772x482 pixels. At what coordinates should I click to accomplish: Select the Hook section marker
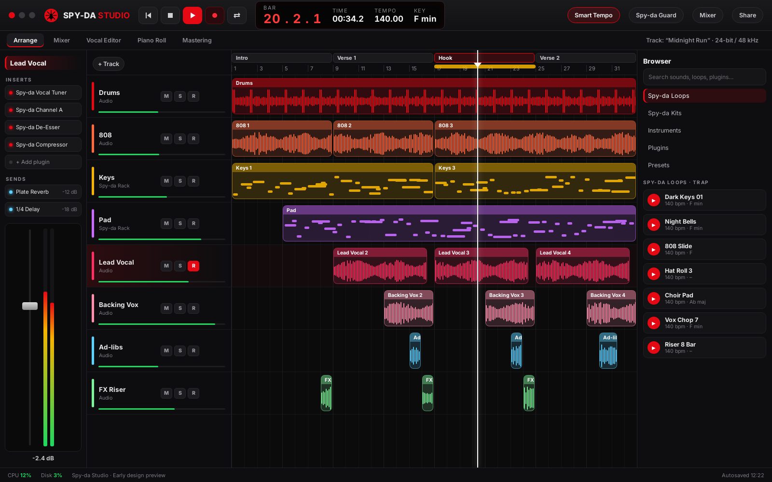click(484, 58)
